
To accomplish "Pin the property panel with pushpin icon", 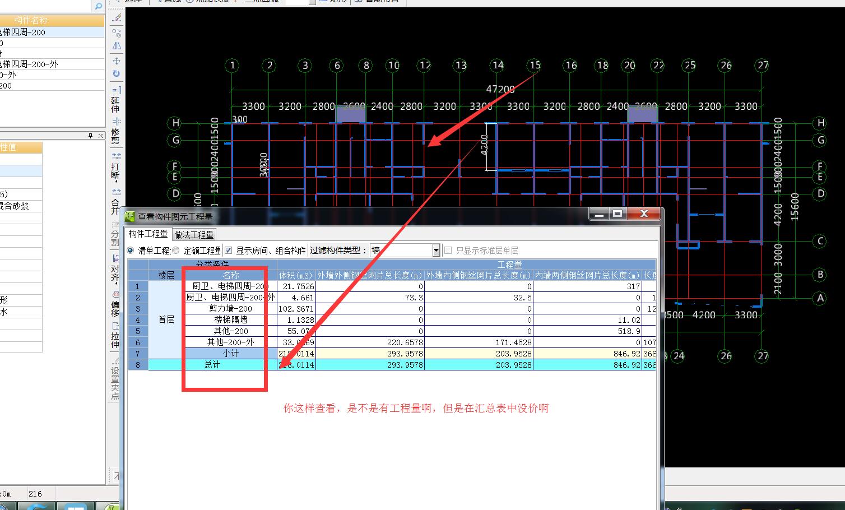I will point(90,136).
